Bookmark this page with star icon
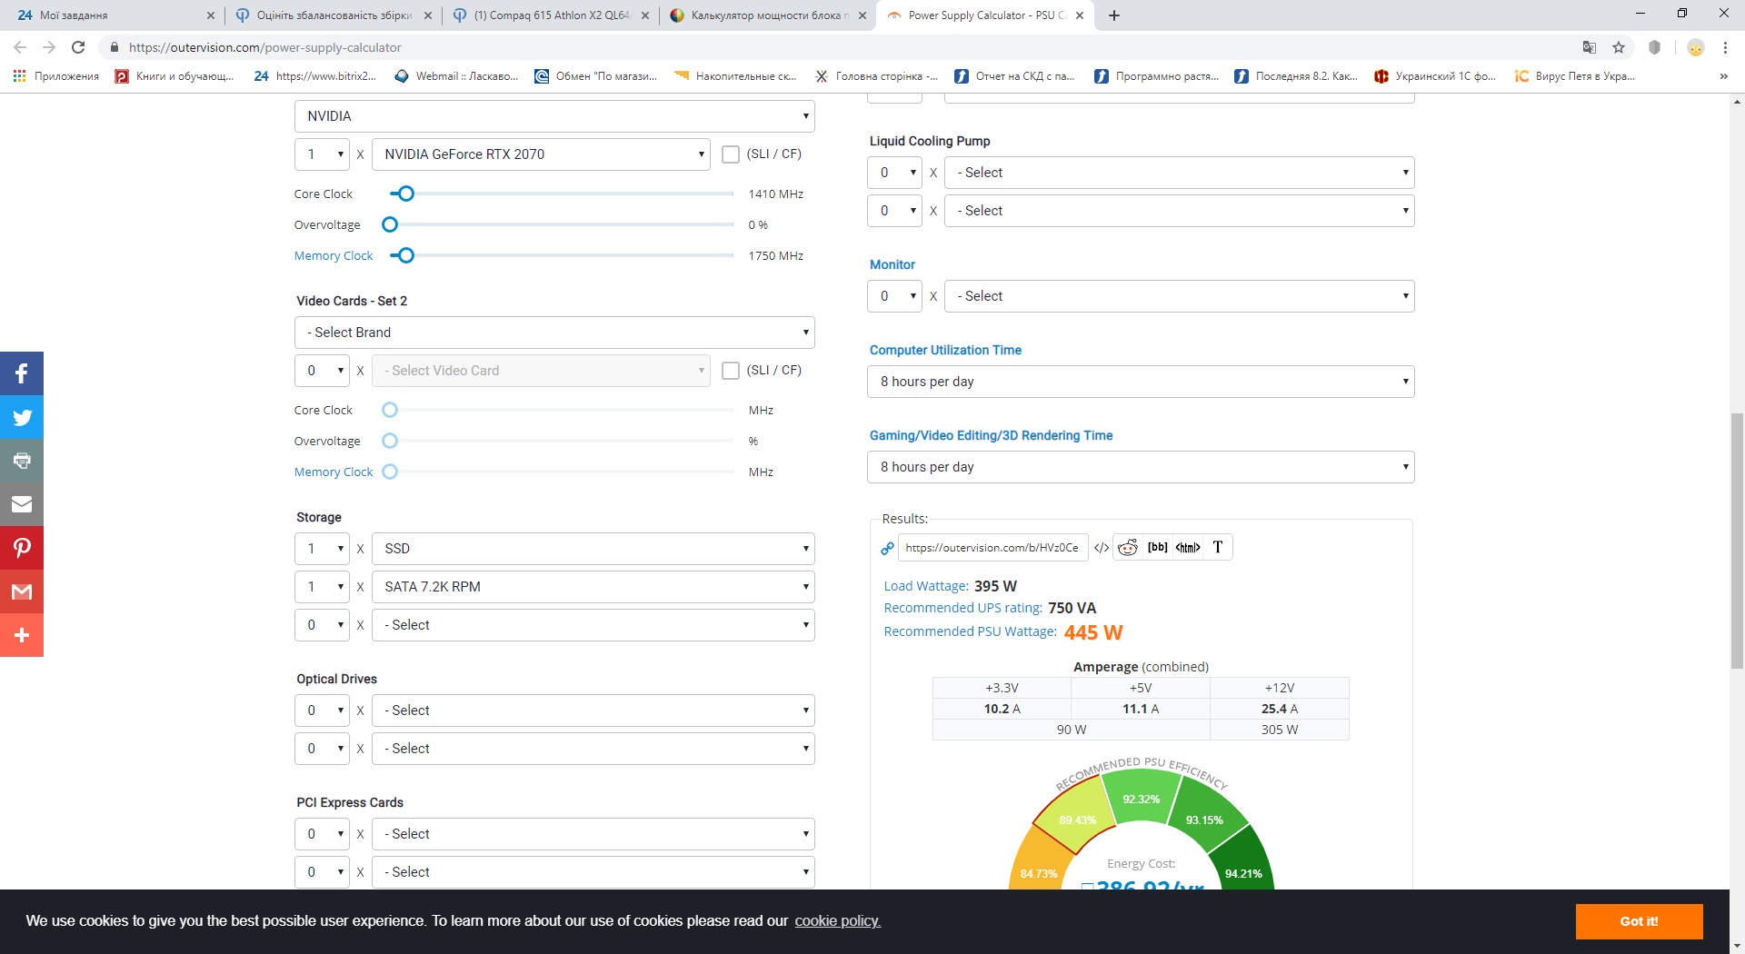Image resolution: width=1745 pixels, height=954 pixels. (x=1619, y=47)
